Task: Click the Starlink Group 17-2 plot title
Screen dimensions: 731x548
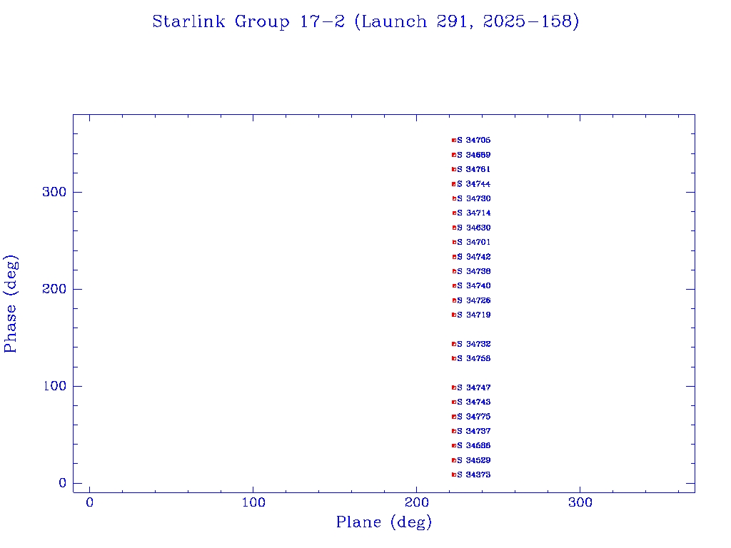Action: pyautogui.click(x=365, y=22)
